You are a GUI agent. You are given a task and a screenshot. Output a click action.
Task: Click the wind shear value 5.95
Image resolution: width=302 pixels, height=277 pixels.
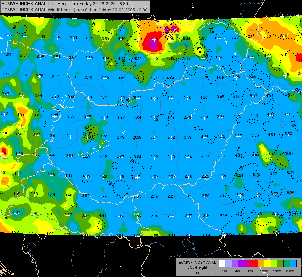(x=237, y=97)
